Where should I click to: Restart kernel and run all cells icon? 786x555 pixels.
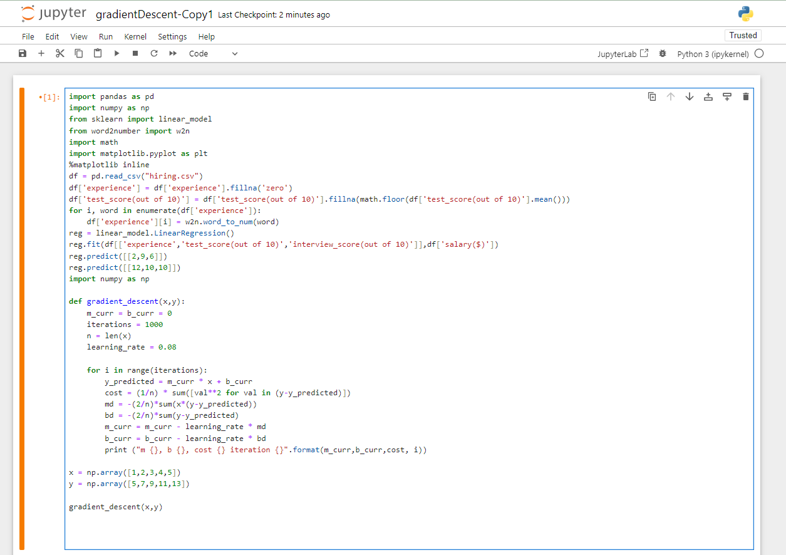click(x=173, y=54)
